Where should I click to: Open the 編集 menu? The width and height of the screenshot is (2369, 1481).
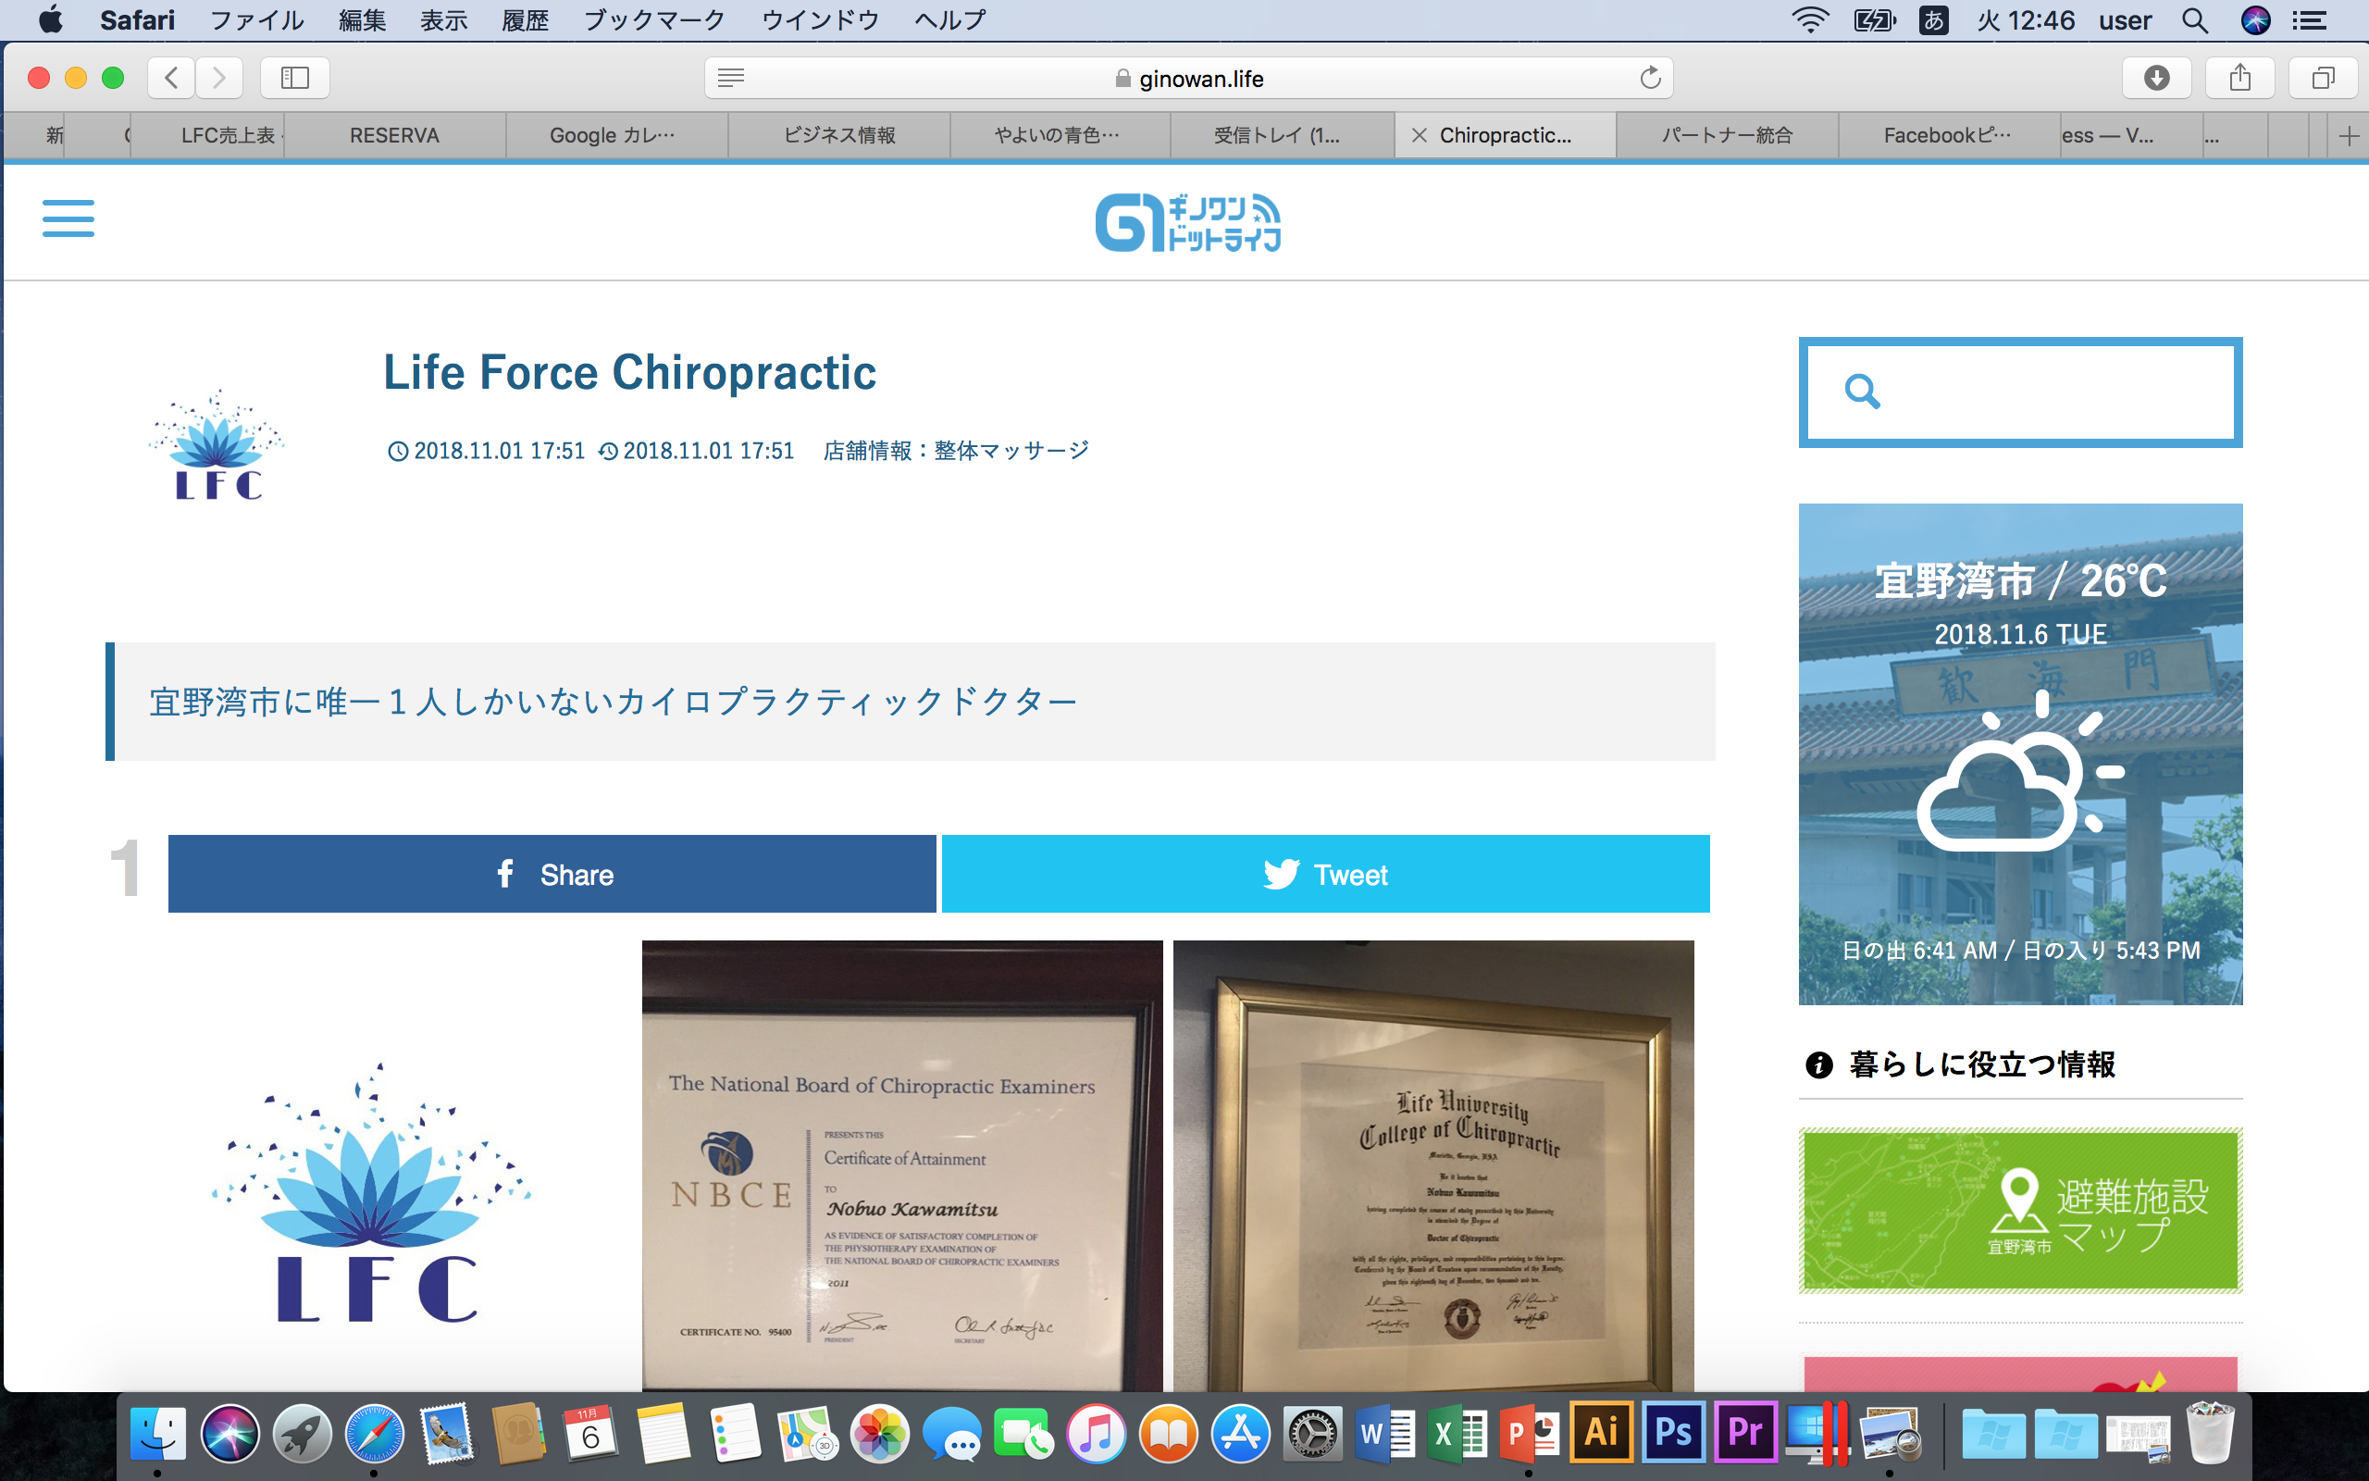[362, 19]
